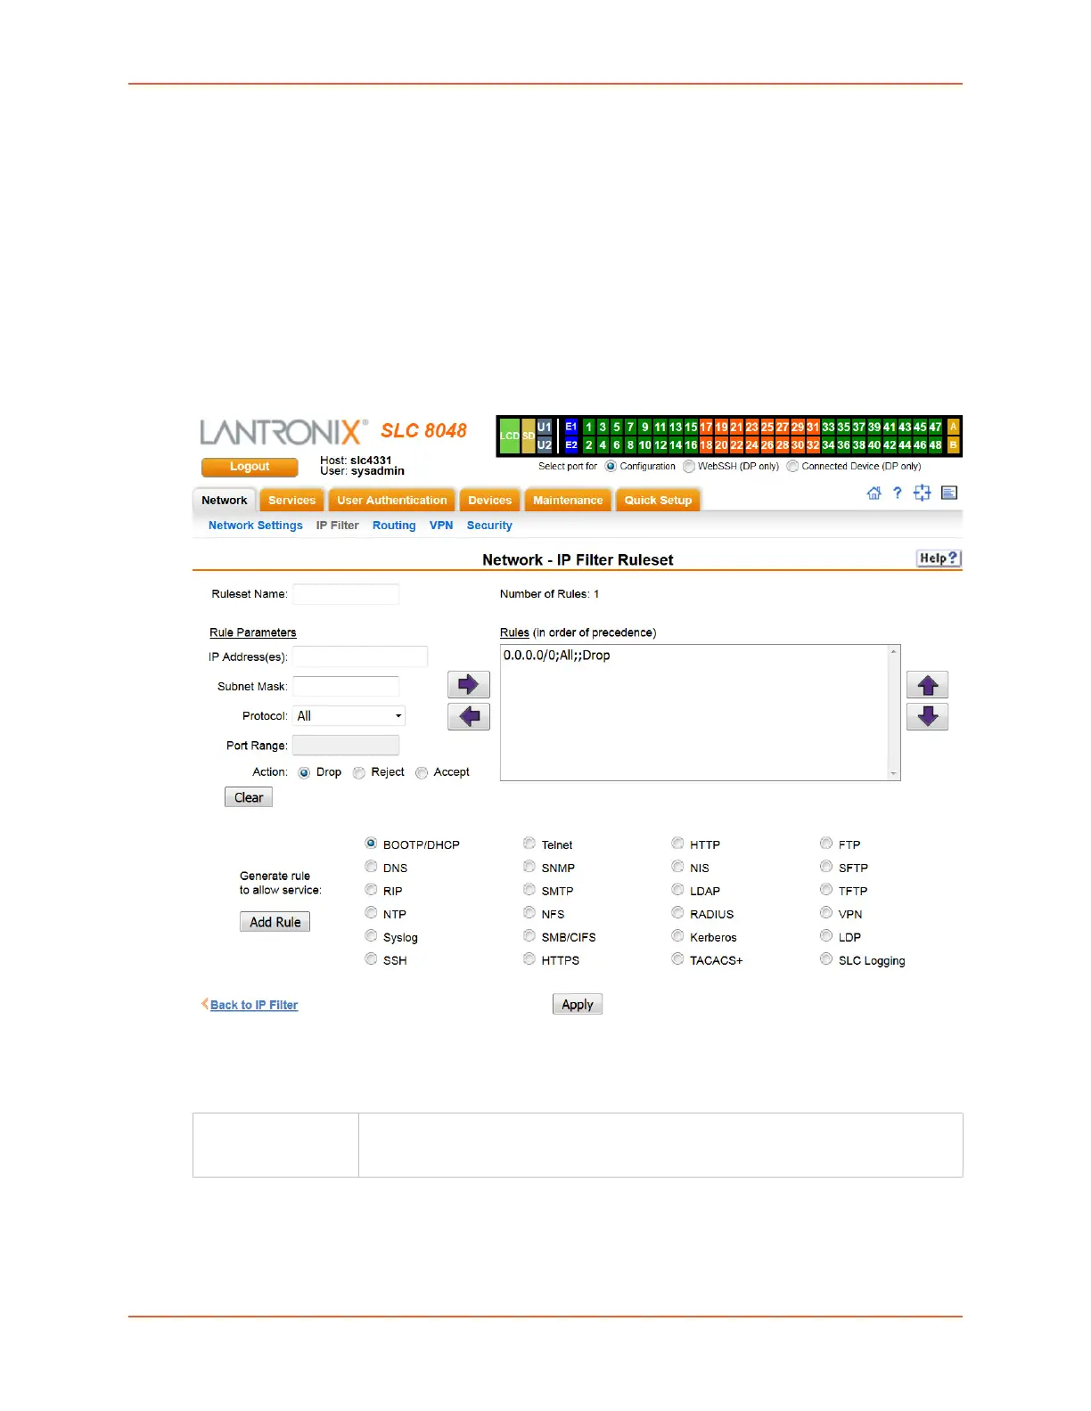Open the Maintenance tab
Screen dimensions: 1091x1411
point(568,500)
